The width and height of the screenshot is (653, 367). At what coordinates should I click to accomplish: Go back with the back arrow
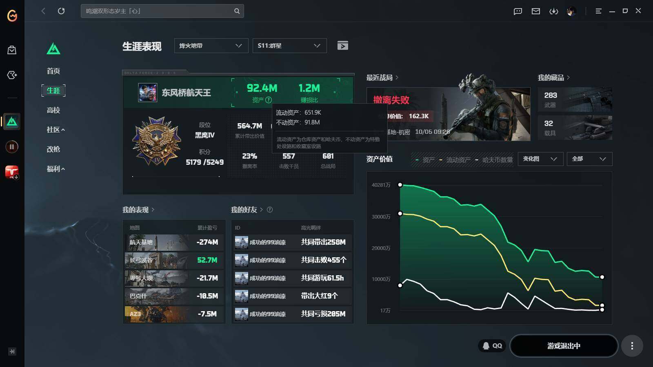[43, 11]
